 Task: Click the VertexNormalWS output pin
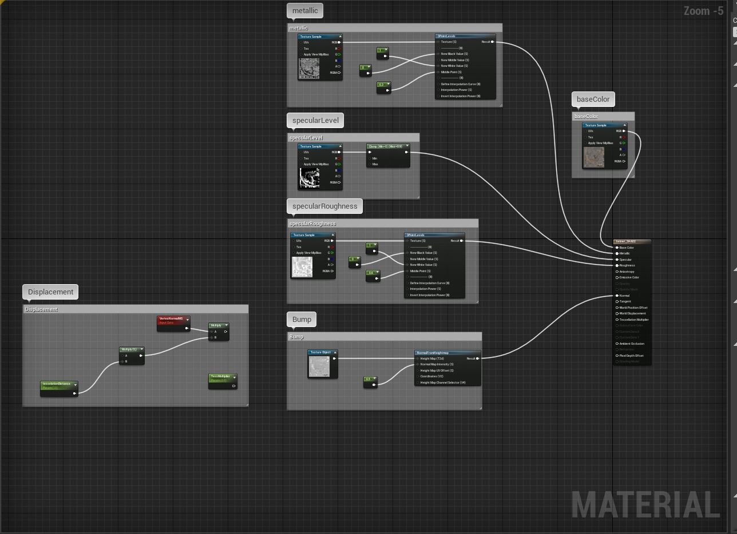pos(187,328)
